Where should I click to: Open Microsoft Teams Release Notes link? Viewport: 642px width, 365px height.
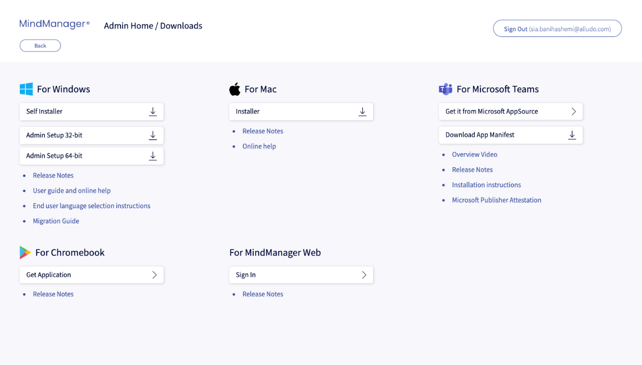point(472,170)
